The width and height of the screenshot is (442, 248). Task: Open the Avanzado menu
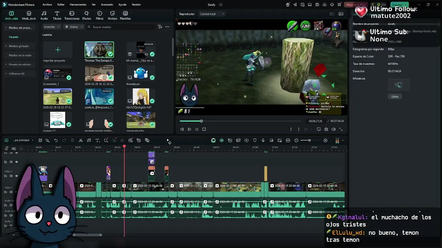pyautogui.click(x=107, y=5)
